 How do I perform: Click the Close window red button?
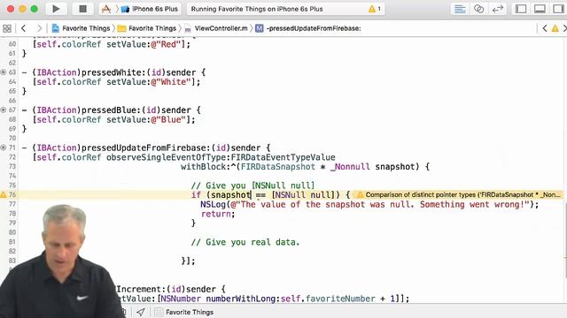pyautogui.click(x=11, y=9)
